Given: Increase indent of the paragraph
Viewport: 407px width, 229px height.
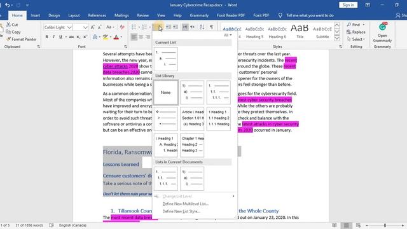Looking at the screenshot, I should (x=176, y=27).
